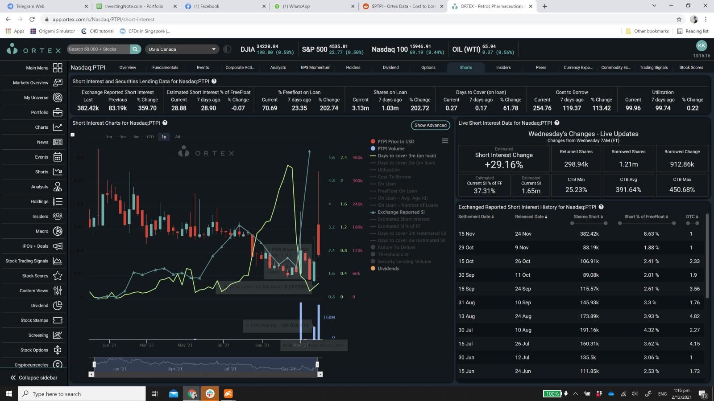714x401 pixels.
Task: Open Portfolio briefcase icon
Action: tap(58, 112)
